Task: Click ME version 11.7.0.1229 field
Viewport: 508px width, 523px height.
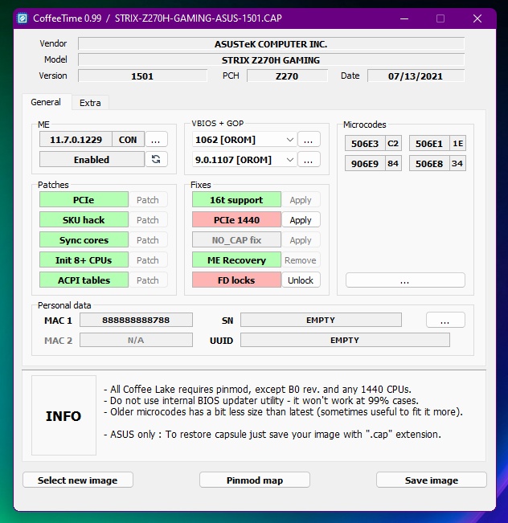Action: pyautogui.click(x=76, y=140)
